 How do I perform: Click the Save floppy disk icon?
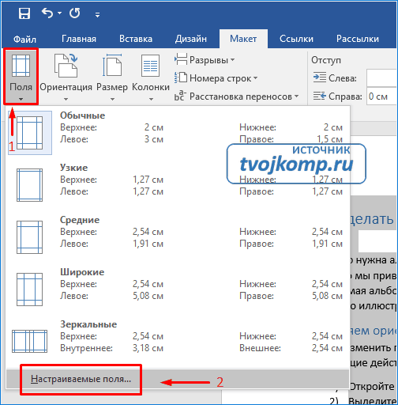tap(24, 13)
